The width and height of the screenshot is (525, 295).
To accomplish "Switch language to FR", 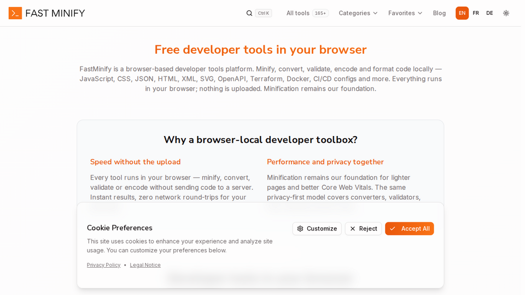I will [475, 13].
